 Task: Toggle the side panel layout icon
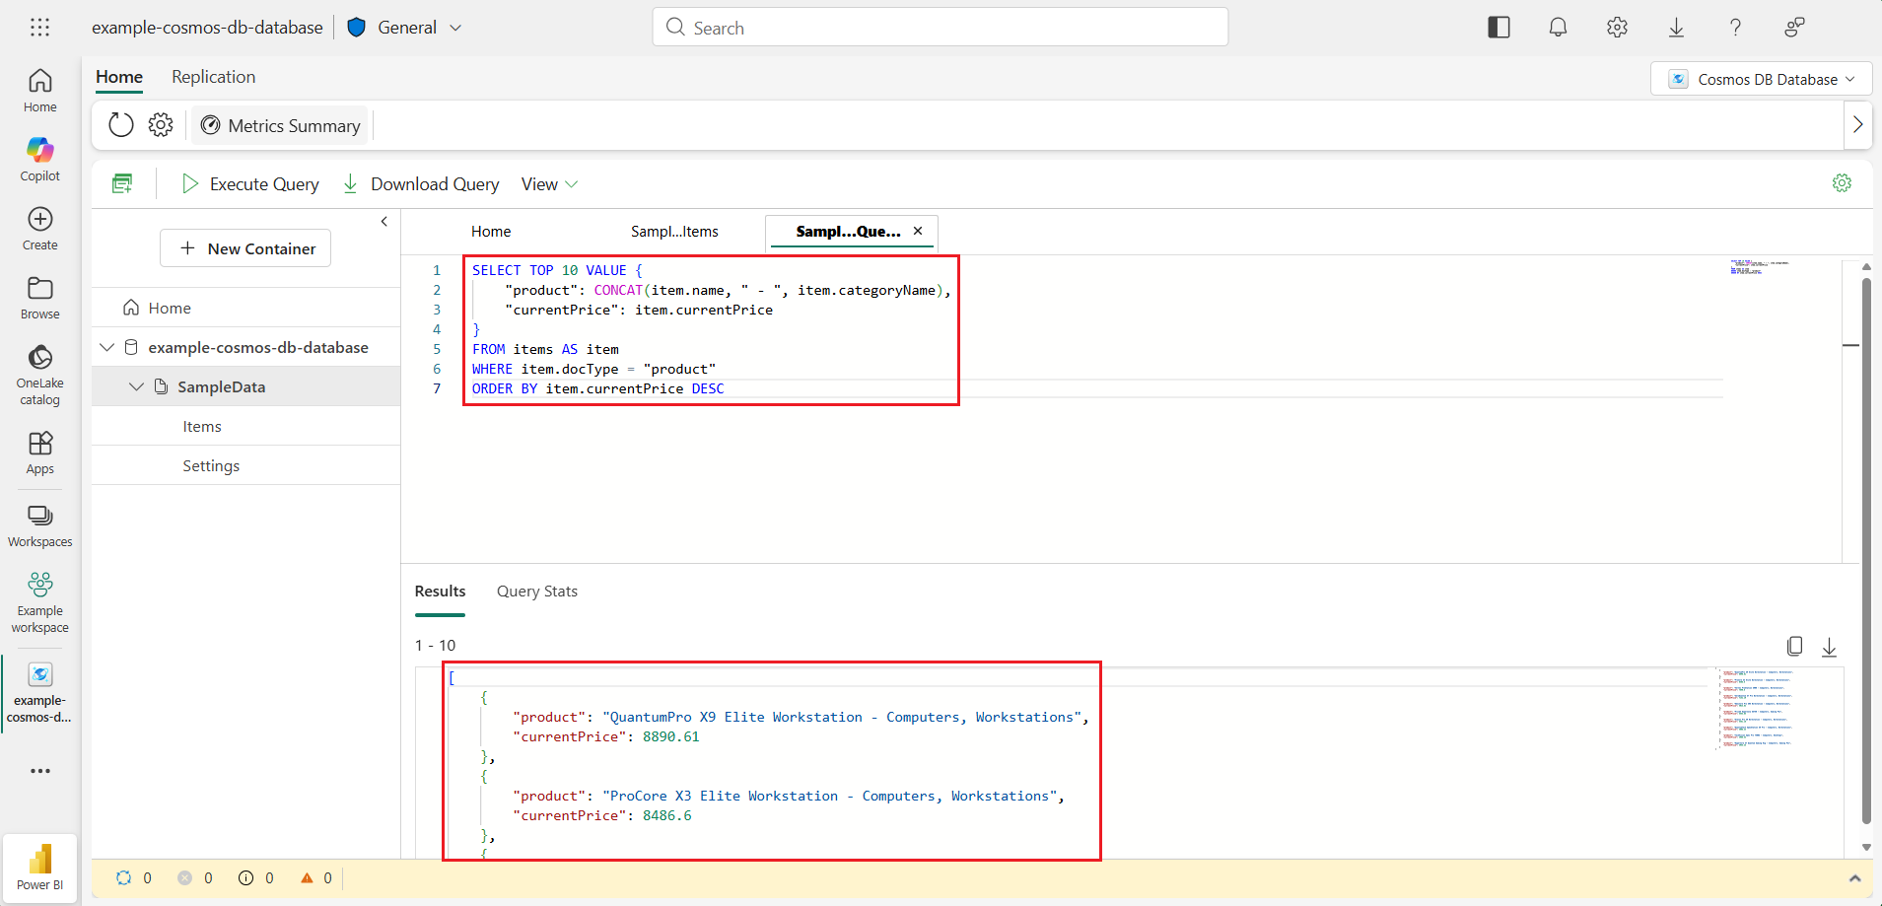pos(1499,28)
